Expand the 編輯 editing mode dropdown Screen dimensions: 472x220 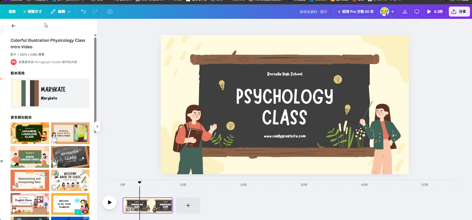61,12
